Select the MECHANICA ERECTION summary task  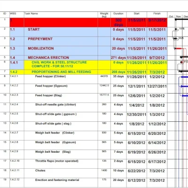48,58
